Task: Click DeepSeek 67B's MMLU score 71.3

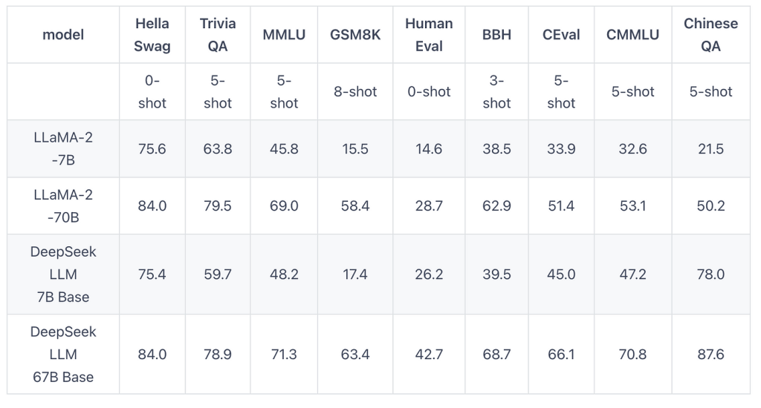Action: (284, 355)
